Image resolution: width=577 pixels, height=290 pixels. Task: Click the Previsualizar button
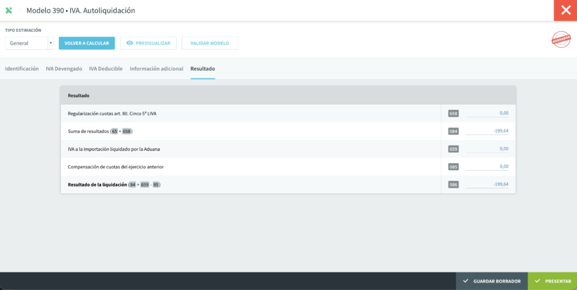(148, 43)
